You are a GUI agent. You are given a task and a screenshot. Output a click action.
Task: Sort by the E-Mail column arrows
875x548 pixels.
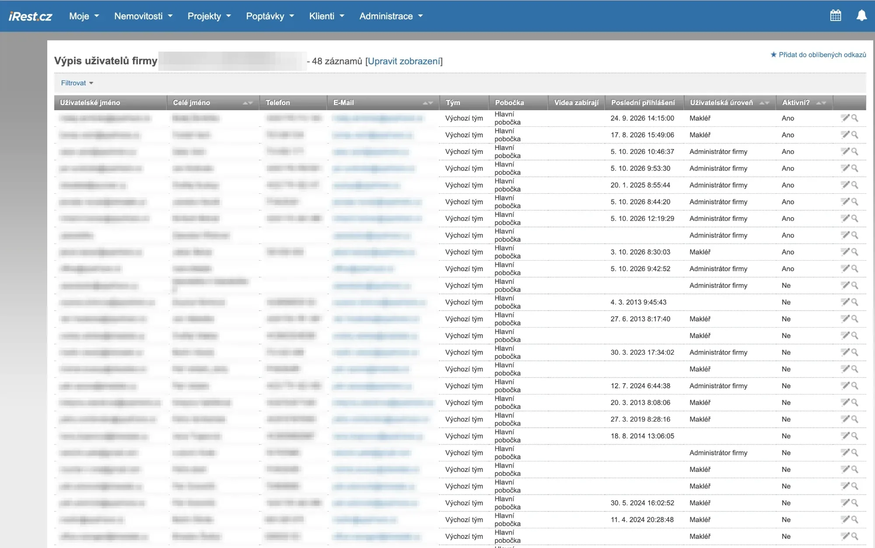tap(428, 103)
